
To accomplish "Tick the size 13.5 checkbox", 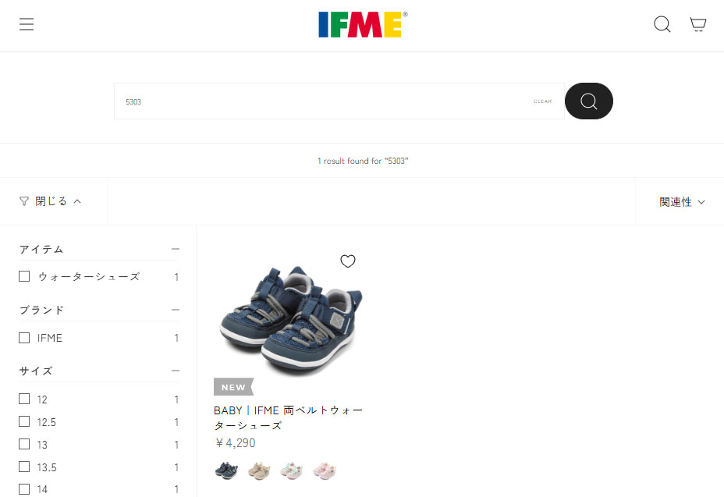I will pyautogui.click(x=24, y=467).
